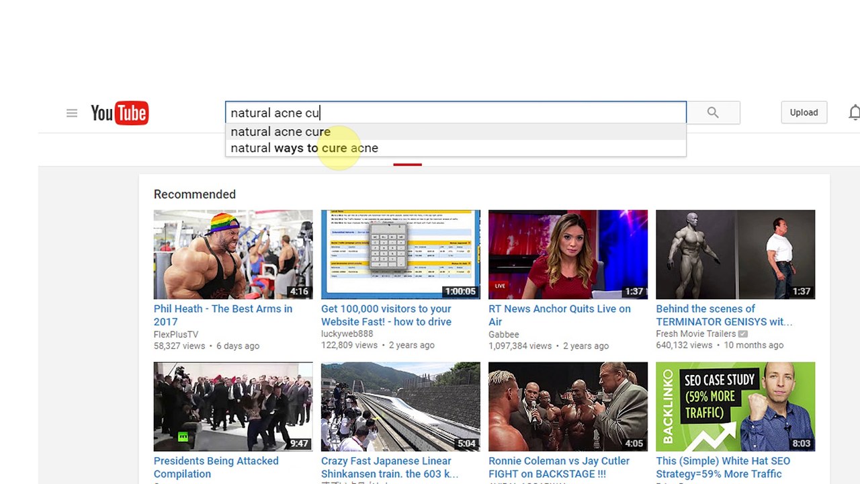Click inside the search text field

[456, 112]
